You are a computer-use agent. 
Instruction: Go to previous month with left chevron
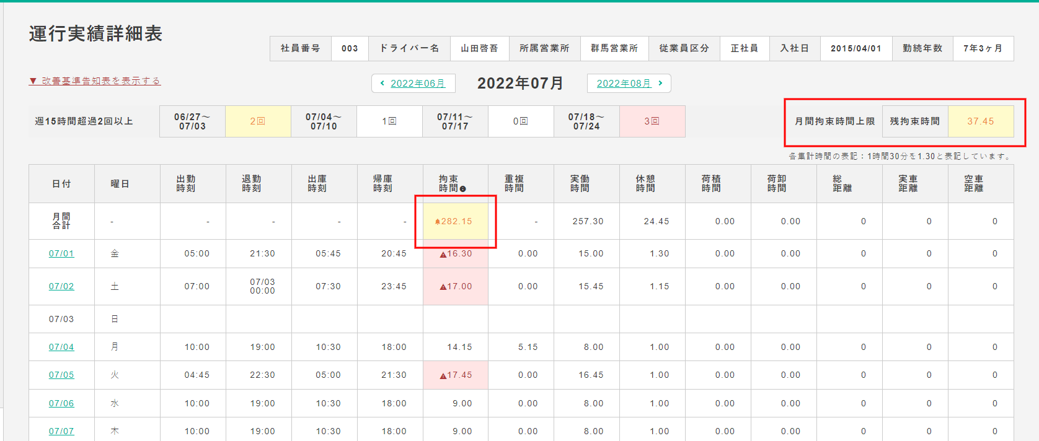pos(382,83)
